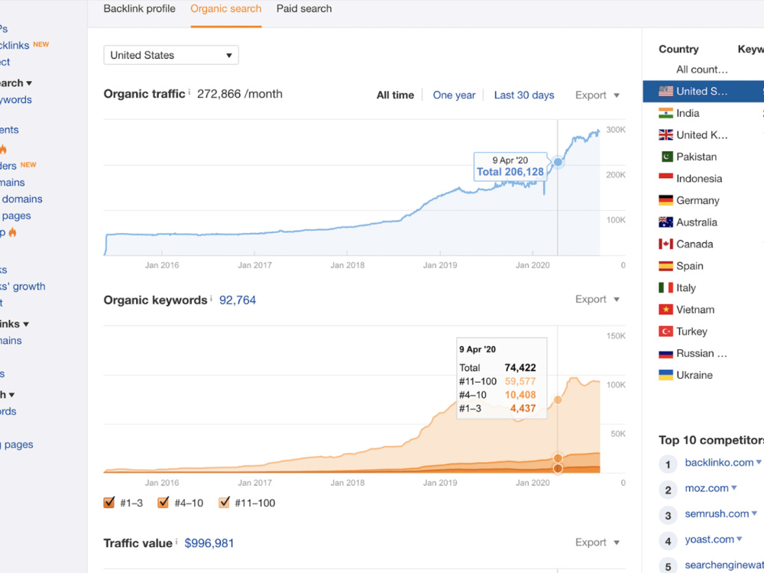Click the Pakistan flag icon
Image resolution: width=764 pixels, height=573 pixels.
pos(667,157)
